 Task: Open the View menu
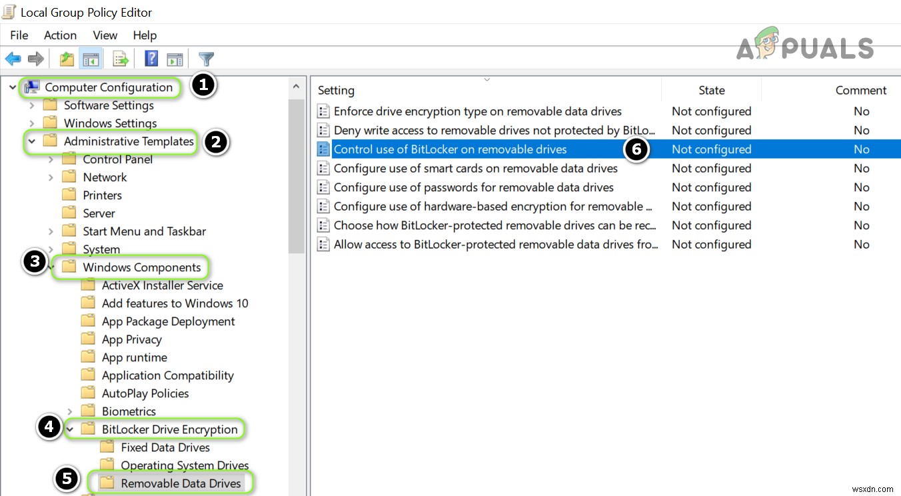point(104,35)
